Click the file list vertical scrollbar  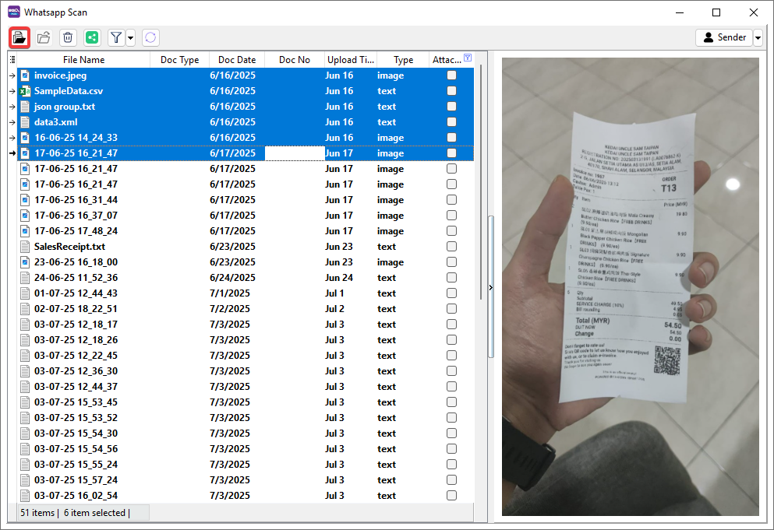[480, 182]
